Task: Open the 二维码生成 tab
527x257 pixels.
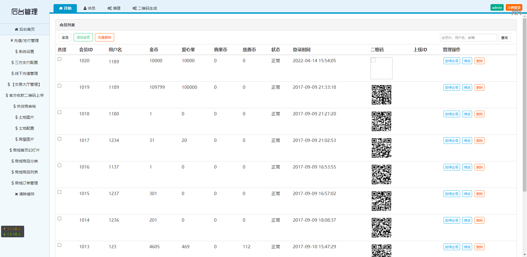Action: click(145, 8)
